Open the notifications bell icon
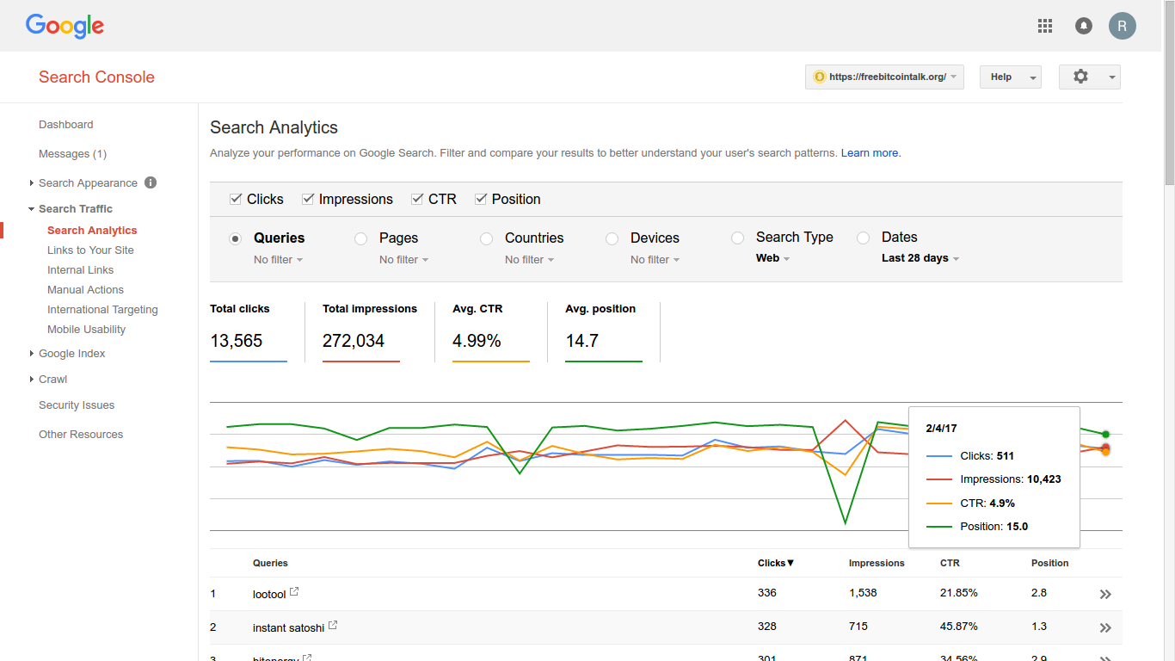Screen dimensions: 1175x661 (x=1084, y=26)
